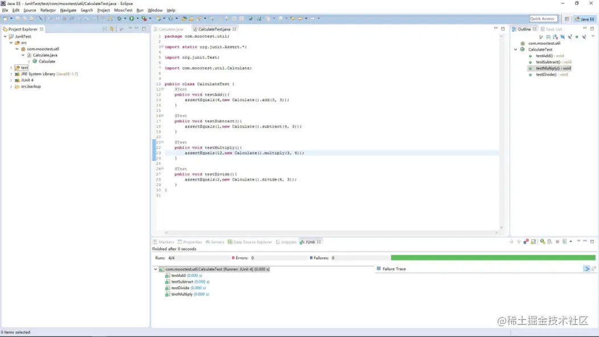The width and height of the screenshot is (599, 337).
Task: Toggle Hide Local Types in Outline
Action: (584, 36)
